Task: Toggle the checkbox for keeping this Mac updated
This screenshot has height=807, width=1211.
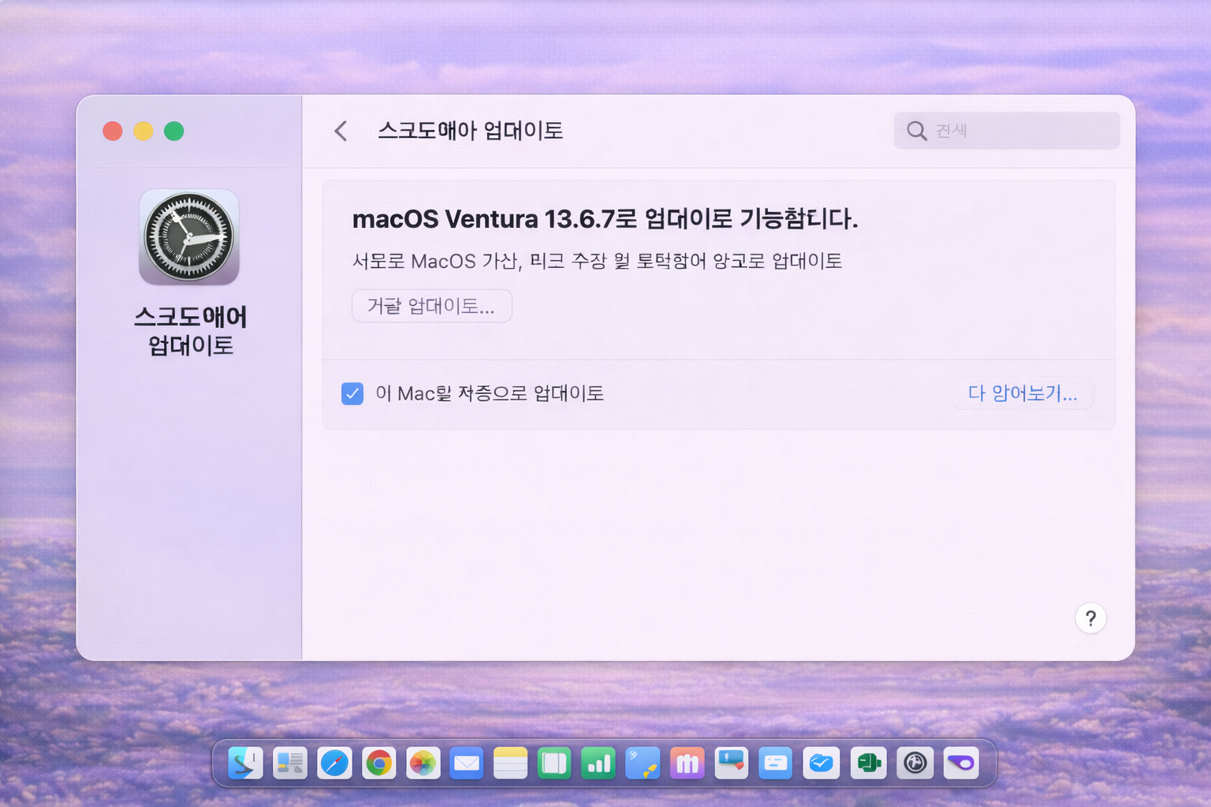Action: [352, 393]
